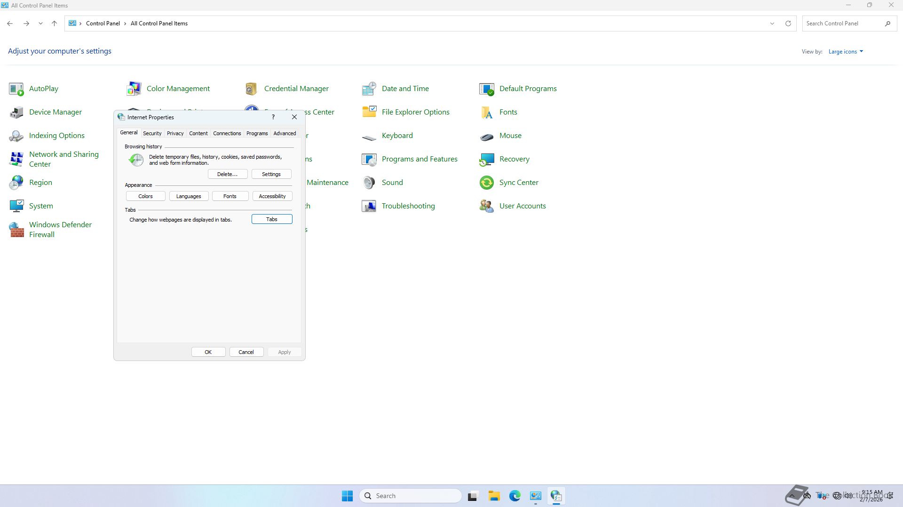Screen dimensions: 903x507
Task: Expand the address bar history dropdown
Action: (x=772, y=23)
